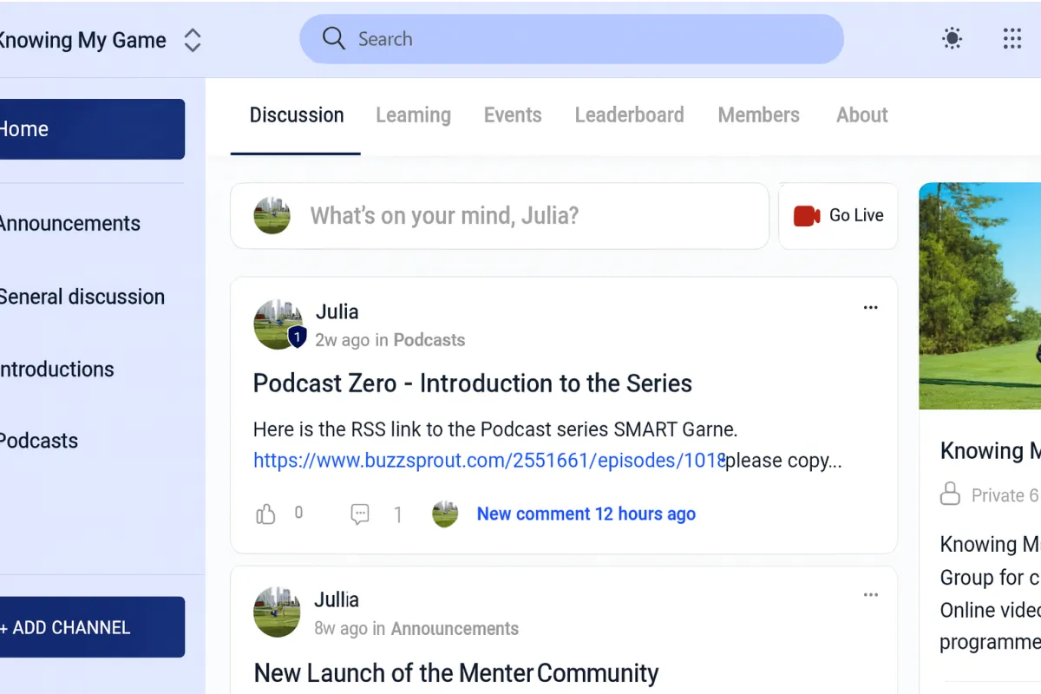The height and width of the screenshot is (694, 1041).
Task: Open options menu of the New Launch post
Action: (871, 595)
